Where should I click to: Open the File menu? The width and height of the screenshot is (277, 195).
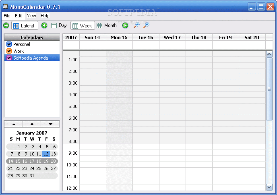click(x=7, y=16)
